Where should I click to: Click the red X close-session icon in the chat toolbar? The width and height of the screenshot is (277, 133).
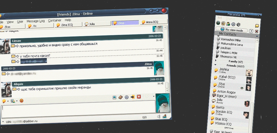pos(139,97)
